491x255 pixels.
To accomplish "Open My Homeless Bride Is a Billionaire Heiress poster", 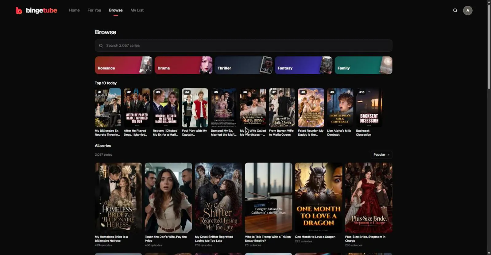I will click(x=118, y=198).
